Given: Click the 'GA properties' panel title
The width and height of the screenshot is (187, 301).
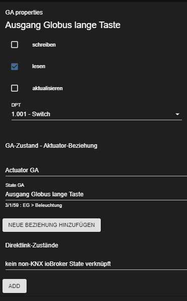Looking at the screenshot, I should [24, 13].
